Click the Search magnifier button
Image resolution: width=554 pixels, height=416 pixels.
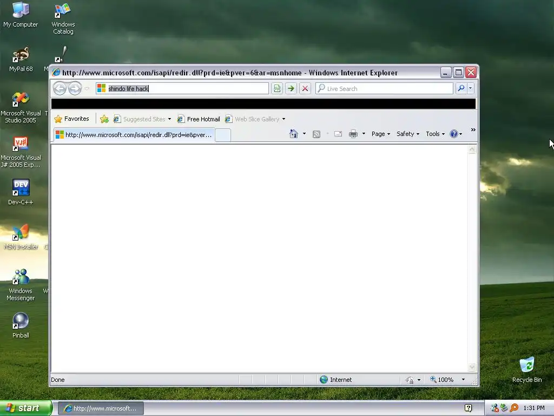tap(461, 88)
